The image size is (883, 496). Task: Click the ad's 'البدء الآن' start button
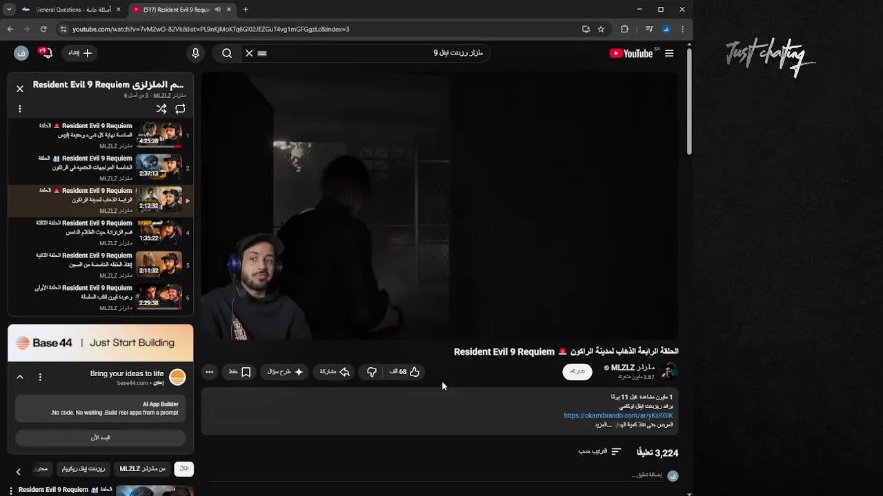[101, 437]
